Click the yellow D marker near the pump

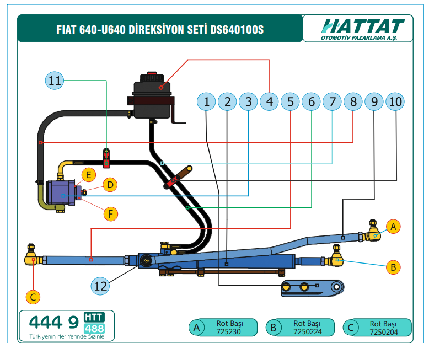[x=110, y=185]
